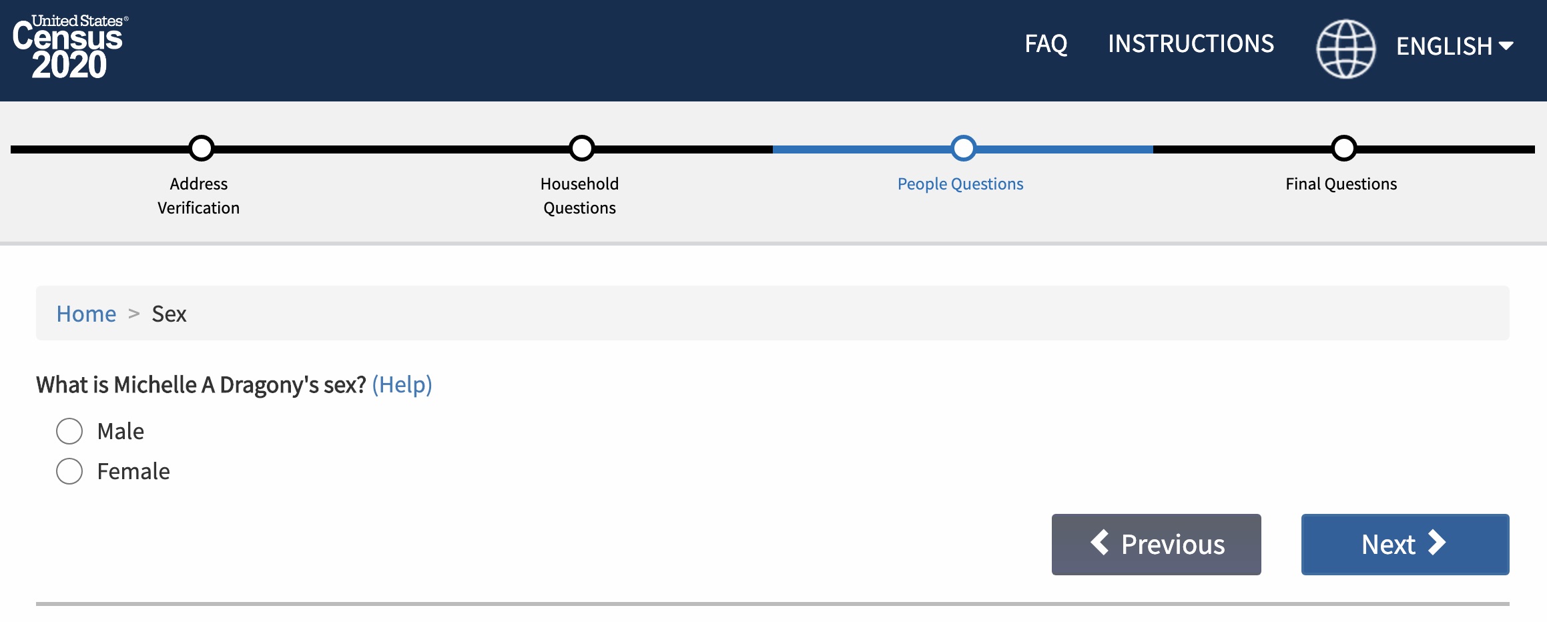
Task: Open the FAQ page
Action: (x=1046, y=44)
